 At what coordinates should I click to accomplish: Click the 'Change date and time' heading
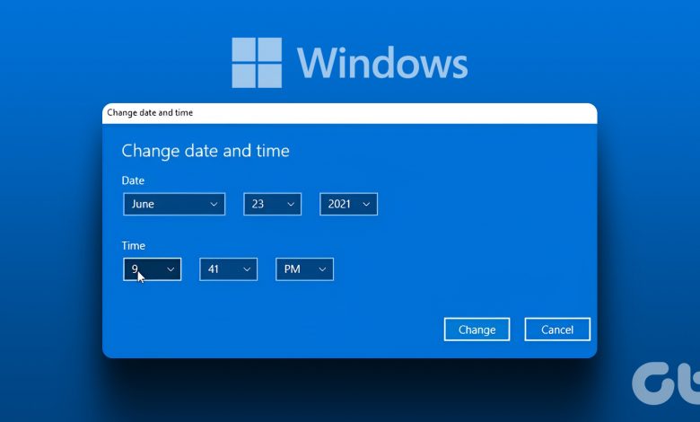click(x=206, y=151)
